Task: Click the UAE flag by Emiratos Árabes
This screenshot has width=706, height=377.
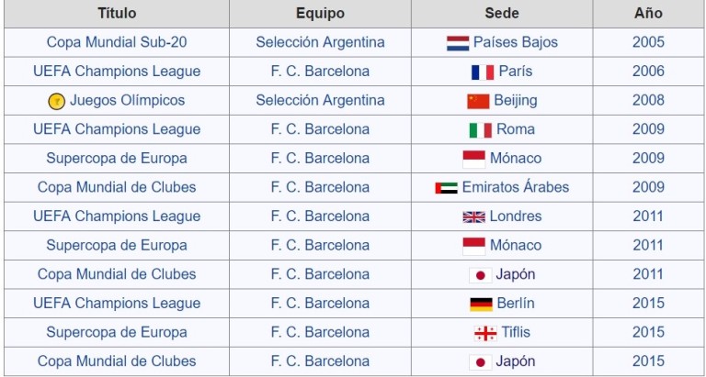Action: pyautogui.click(x=446, y=188)
